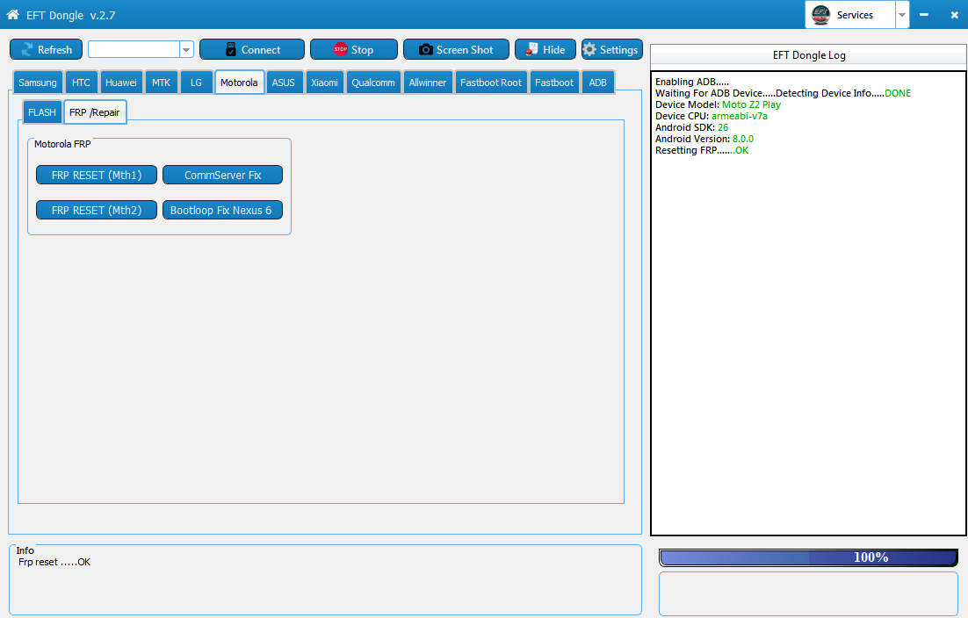Click the Services label

click(855, 15)
